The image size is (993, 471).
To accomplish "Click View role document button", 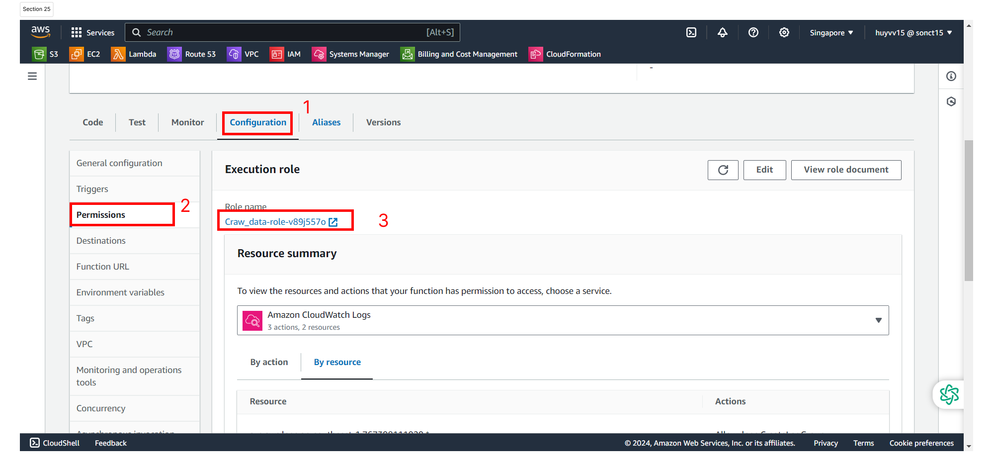I will (x=846, y=170).
